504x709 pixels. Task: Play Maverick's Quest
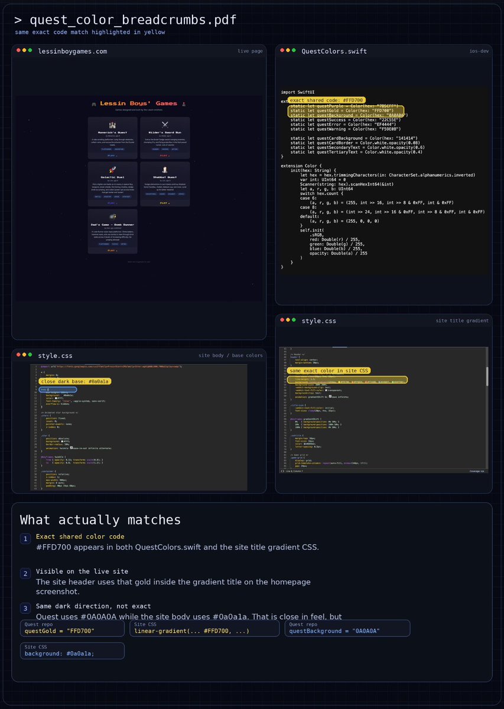[112, 156]
